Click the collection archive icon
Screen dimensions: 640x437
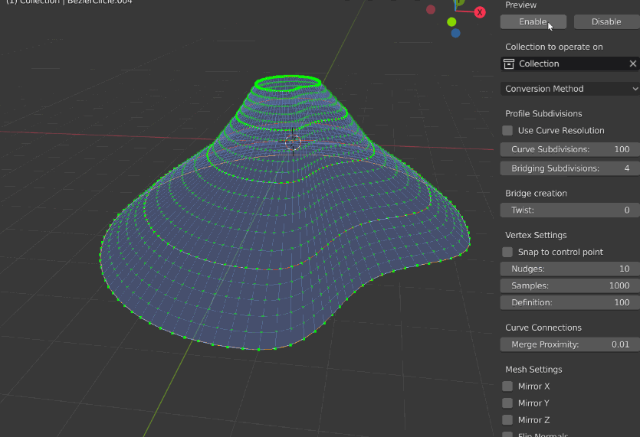pos(509,64)
